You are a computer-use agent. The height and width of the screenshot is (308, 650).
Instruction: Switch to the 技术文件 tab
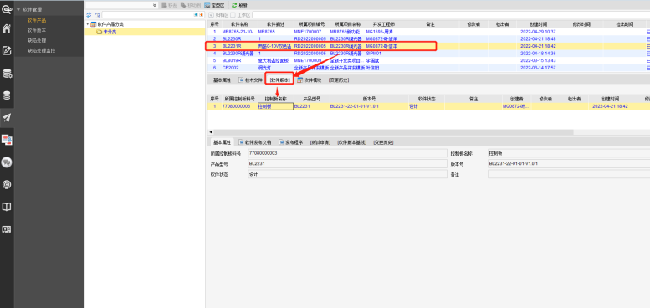[x=251, y=80]
